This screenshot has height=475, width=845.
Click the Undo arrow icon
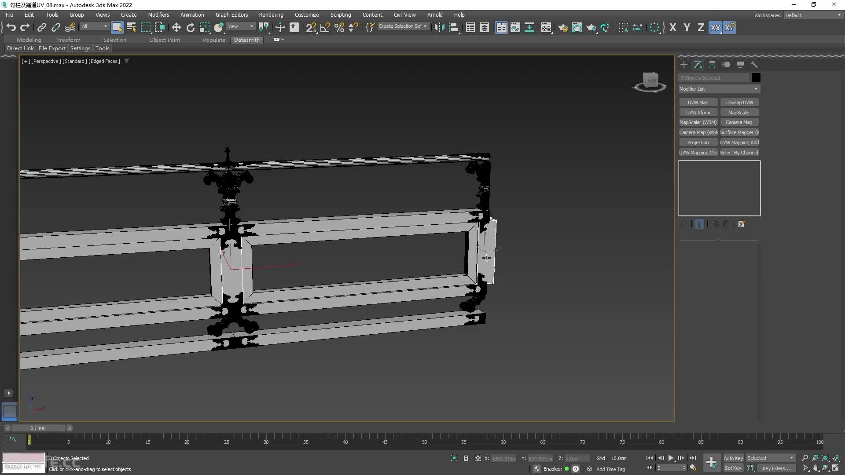11,27
